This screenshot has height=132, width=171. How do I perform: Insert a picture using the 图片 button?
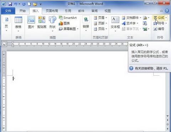pyautogui.click(x=31, y=22)
